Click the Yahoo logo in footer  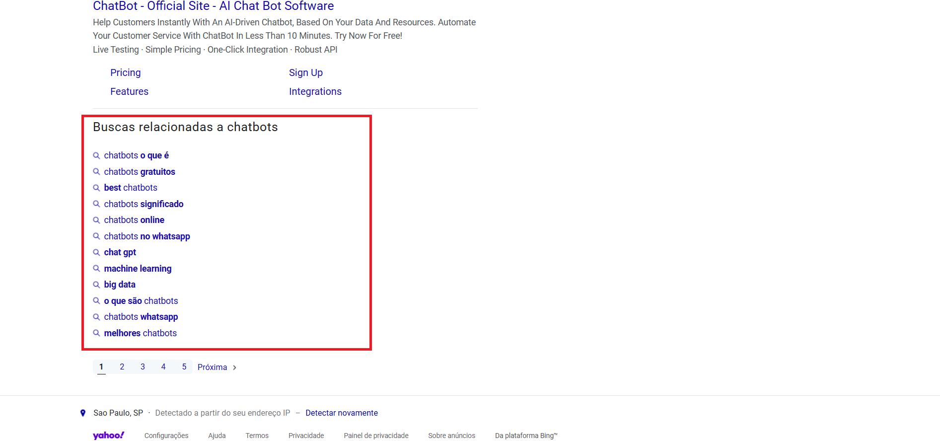tap(108, 436)
